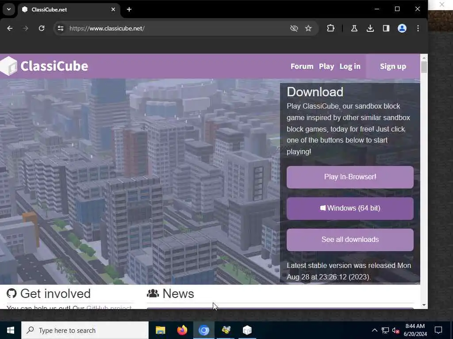Open the bee icon app in taskbar
This screenshot has height=339, width=453.
tap(226, 330)
